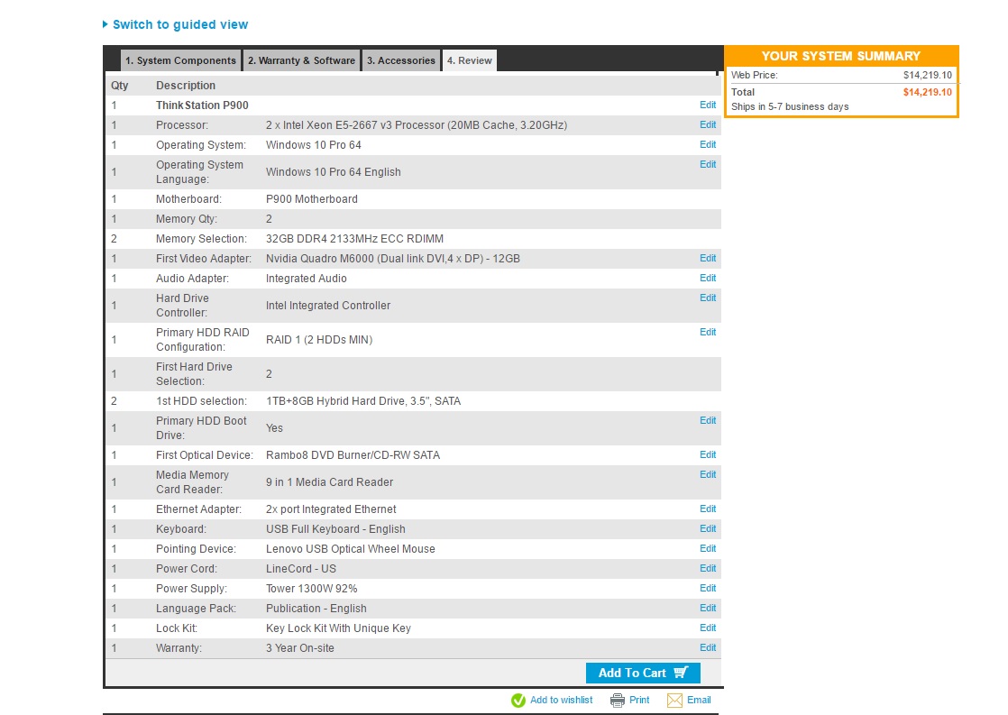This screenshot has height=715, width=1008.
Task: Click the email envelope icon
Action: [674, 701]
